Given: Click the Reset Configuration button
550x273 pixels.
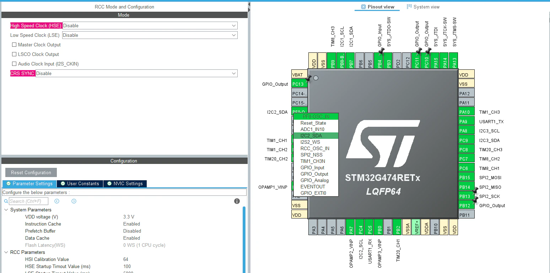Looking at the screenshot, I should (x=31, y=172).
